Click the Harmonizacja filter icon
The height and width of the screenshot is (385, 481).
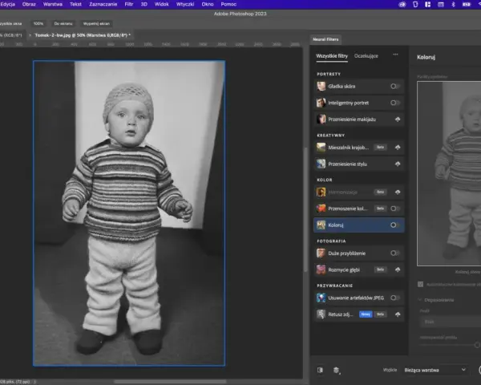[321, 192]
